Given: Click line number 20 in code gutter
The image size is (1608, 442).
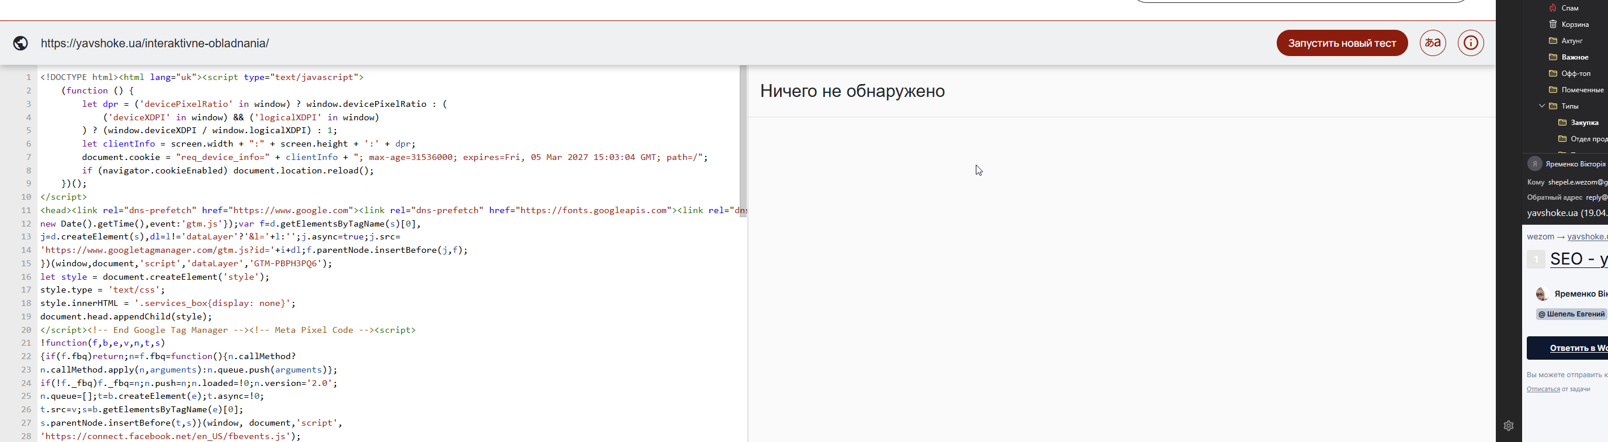Looking at the screenshot, I should point(26,330).
